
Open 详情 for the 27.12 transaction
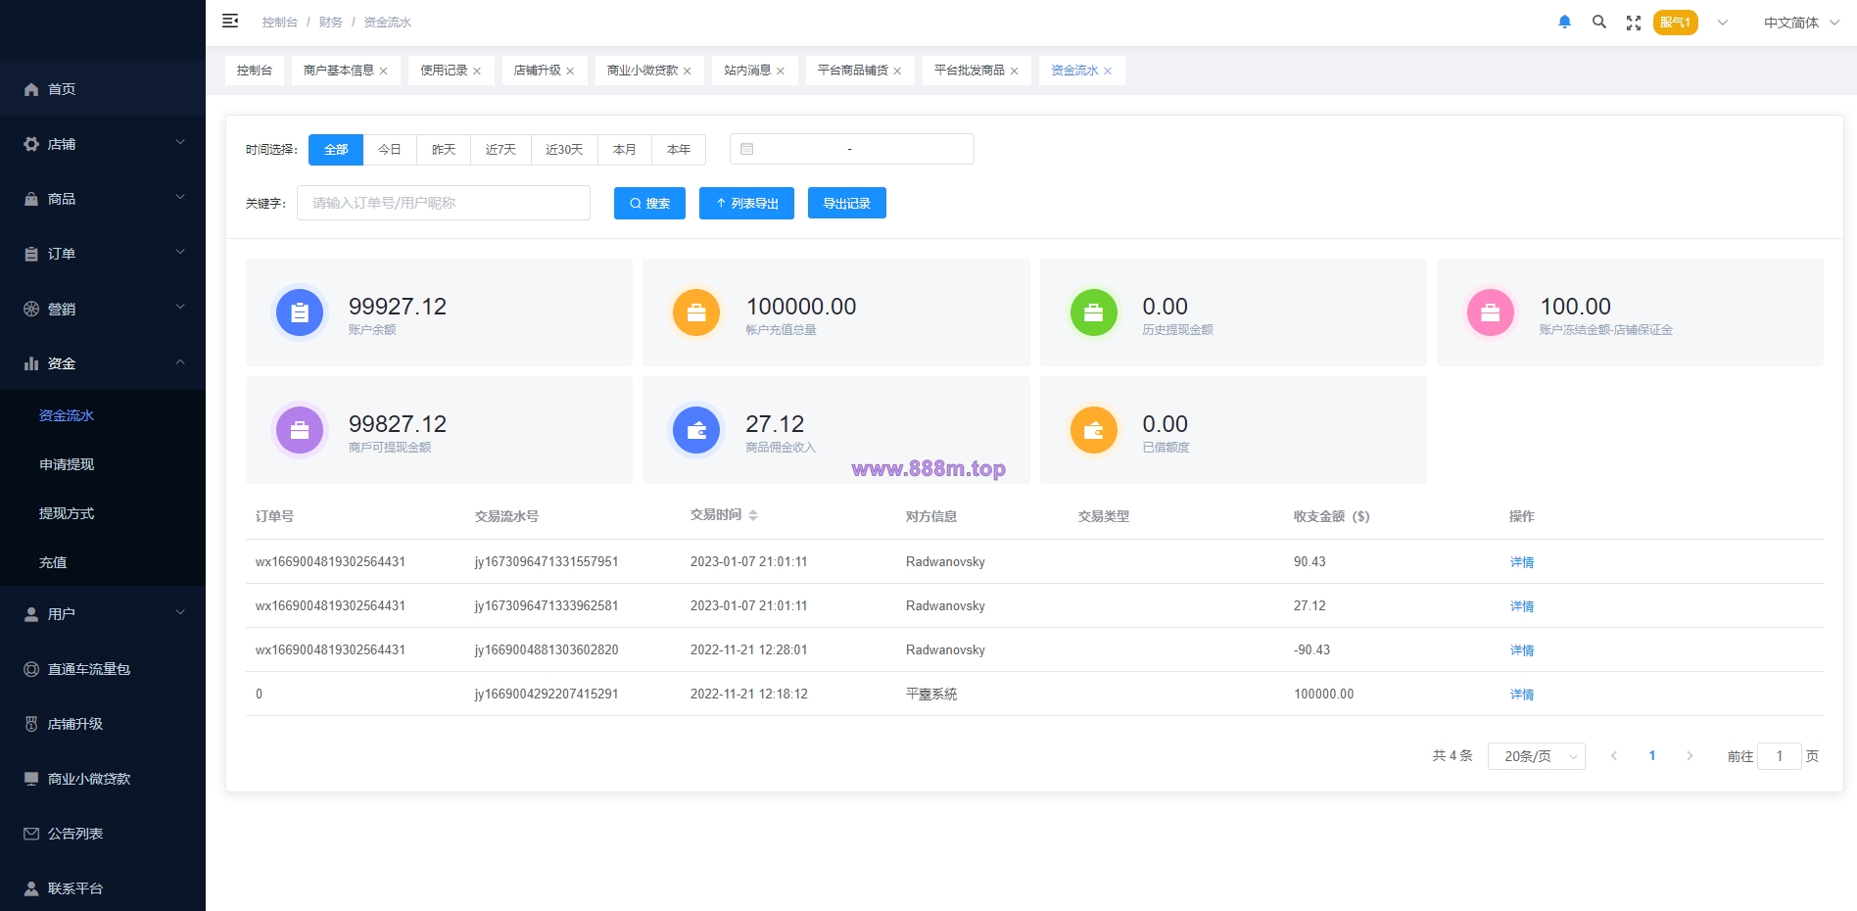[1522, 606]
